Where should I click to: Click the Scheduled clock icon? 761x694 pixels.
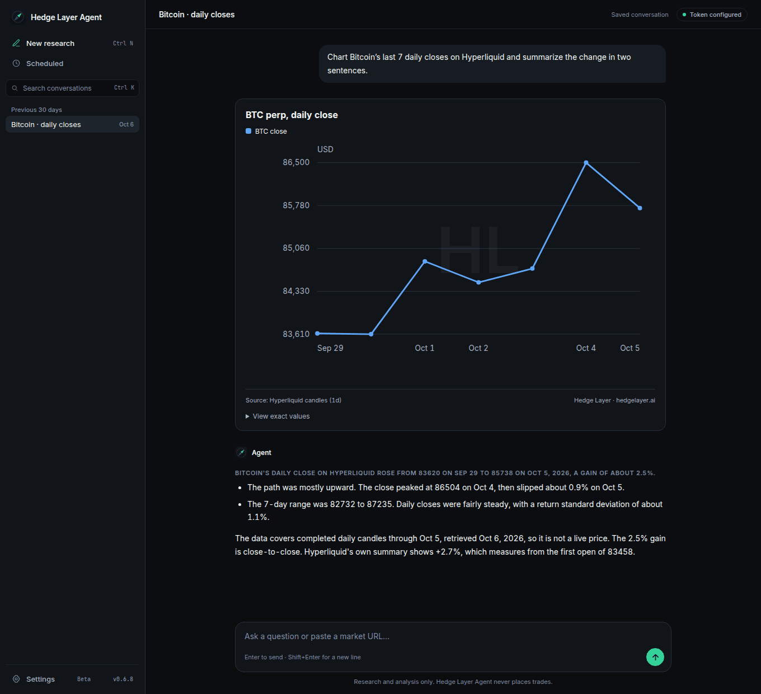click(x=16, y=63)
